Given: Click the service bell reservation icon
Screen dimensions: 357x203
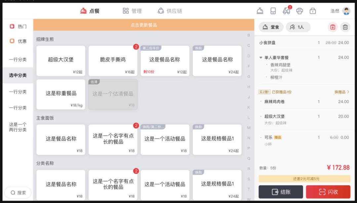Looking at the screenshot, I should [x=260, y=11].
